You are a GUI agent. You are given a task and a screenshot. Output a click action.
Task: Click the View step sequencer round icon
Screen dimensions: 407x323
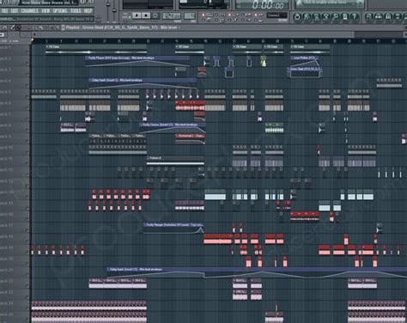(x=379, y=16)
